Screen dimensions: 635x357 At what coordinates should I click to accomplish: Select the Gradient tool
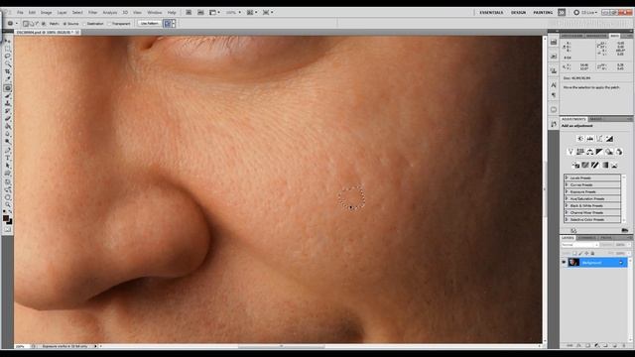[8, 126]
